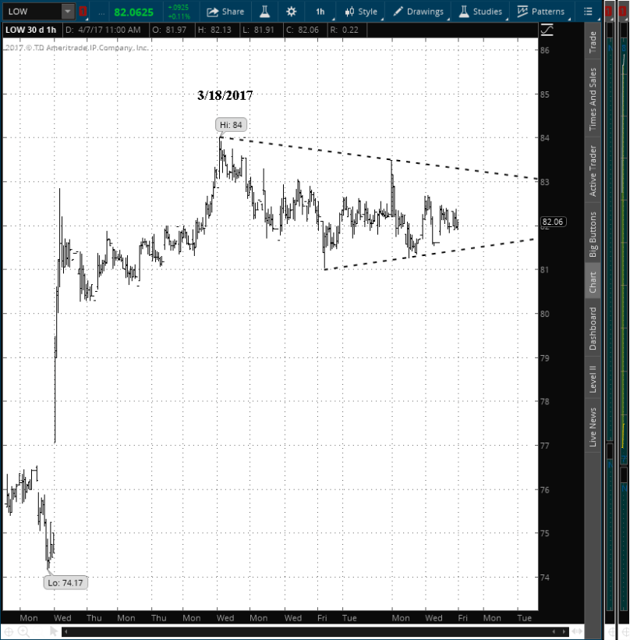This screenshot has width=630, height=640.
Task: Click the Share button
Action: pos(225,12)
